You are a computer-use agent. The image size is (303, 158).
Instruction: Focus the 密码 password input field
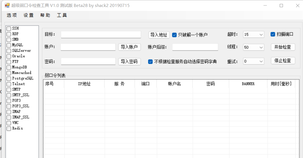pyautogui.click(x=88, y=61)
